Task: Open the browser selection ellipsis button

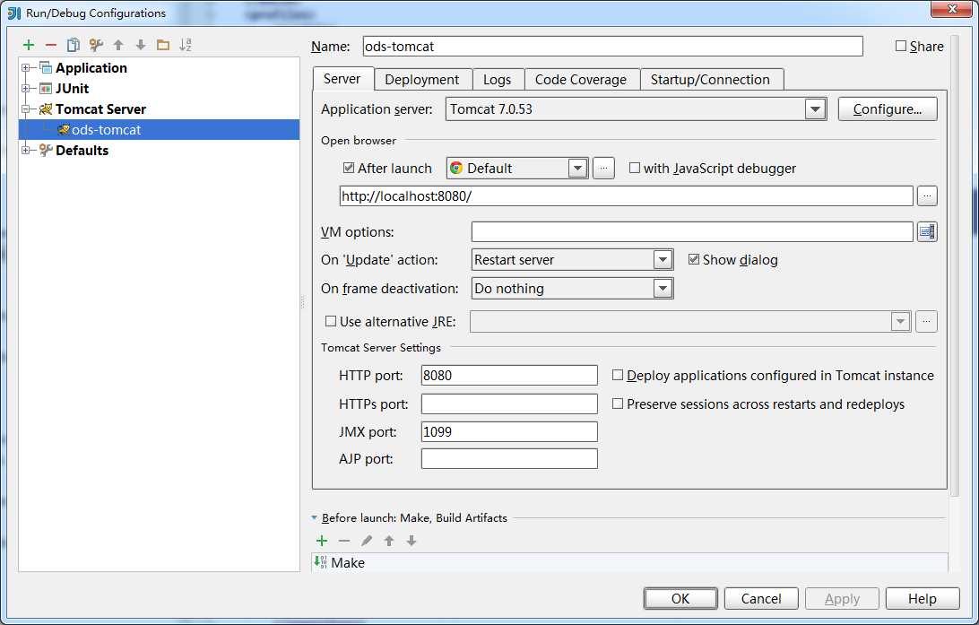Action: pos(603,168)
